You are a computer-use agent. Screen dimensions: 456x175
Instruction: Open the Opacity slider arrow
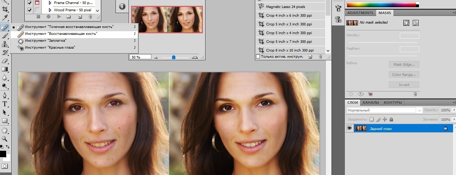click(453, 110)
